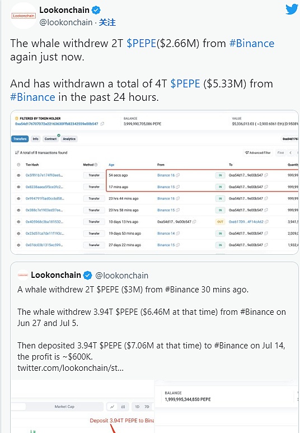The image size is (300, 433).
Task: Sort transactions by Age column
Action: pyautogui.click(x=111, y=165)
